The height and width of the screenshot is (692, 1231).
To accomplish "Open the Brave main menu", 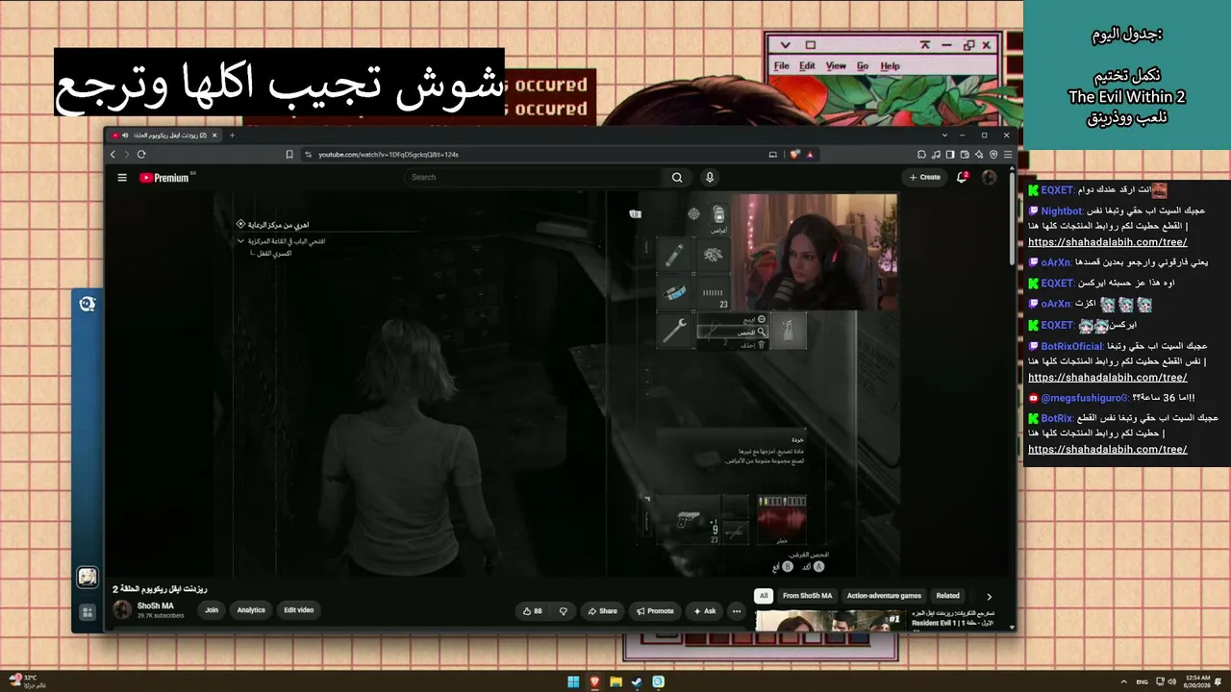I will pos(1008,154).
